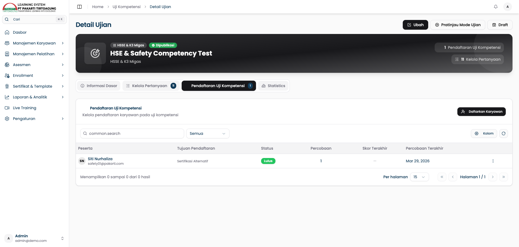
Task: Go to Uji Kompetensi in the breadcrumb
Action: (x=127, y=7)
